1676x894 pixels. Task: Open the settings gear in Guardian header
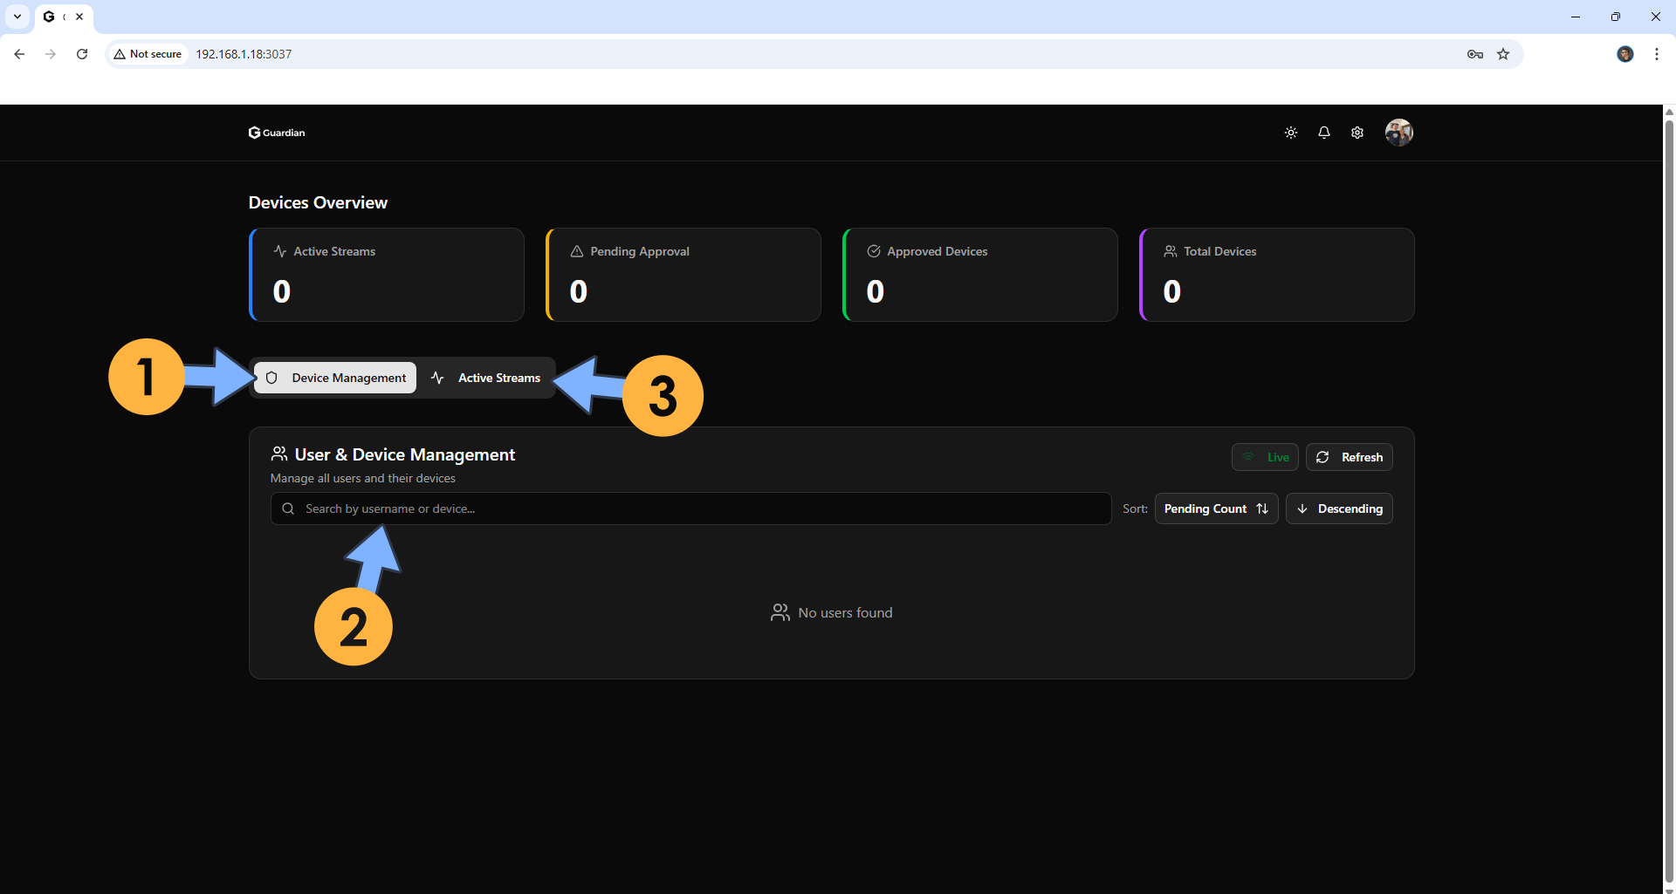coord(1357,133)
